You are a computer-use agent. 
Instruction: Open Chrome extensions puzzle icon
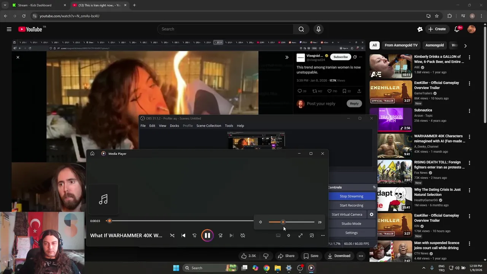pos(450,16)
